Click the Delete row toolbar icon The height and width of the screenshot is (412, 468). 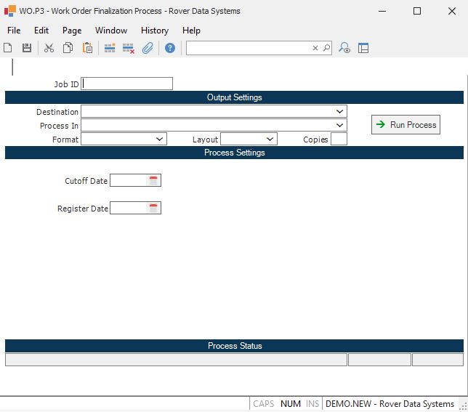[x=129, y=48]
